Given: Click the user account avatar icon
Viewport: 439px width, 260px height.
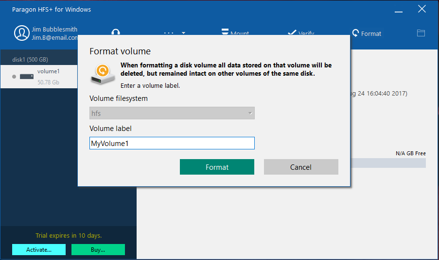Looking at the screenshot, I should pos(22,33).
